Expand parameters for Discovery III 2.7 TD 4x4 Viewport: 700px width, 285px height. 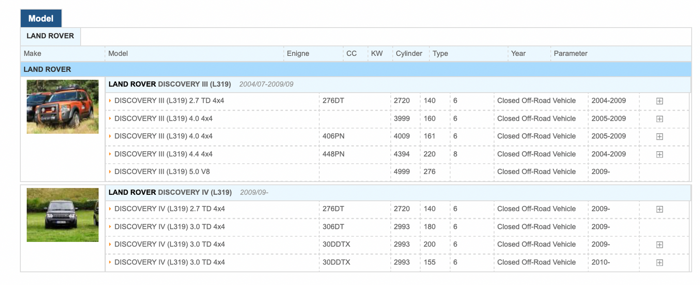[x=659, y=101]
